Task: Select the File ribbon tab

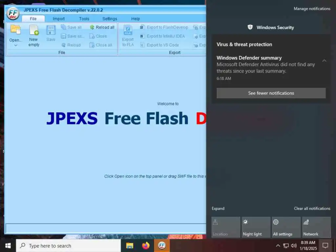Action: (33, 19)
